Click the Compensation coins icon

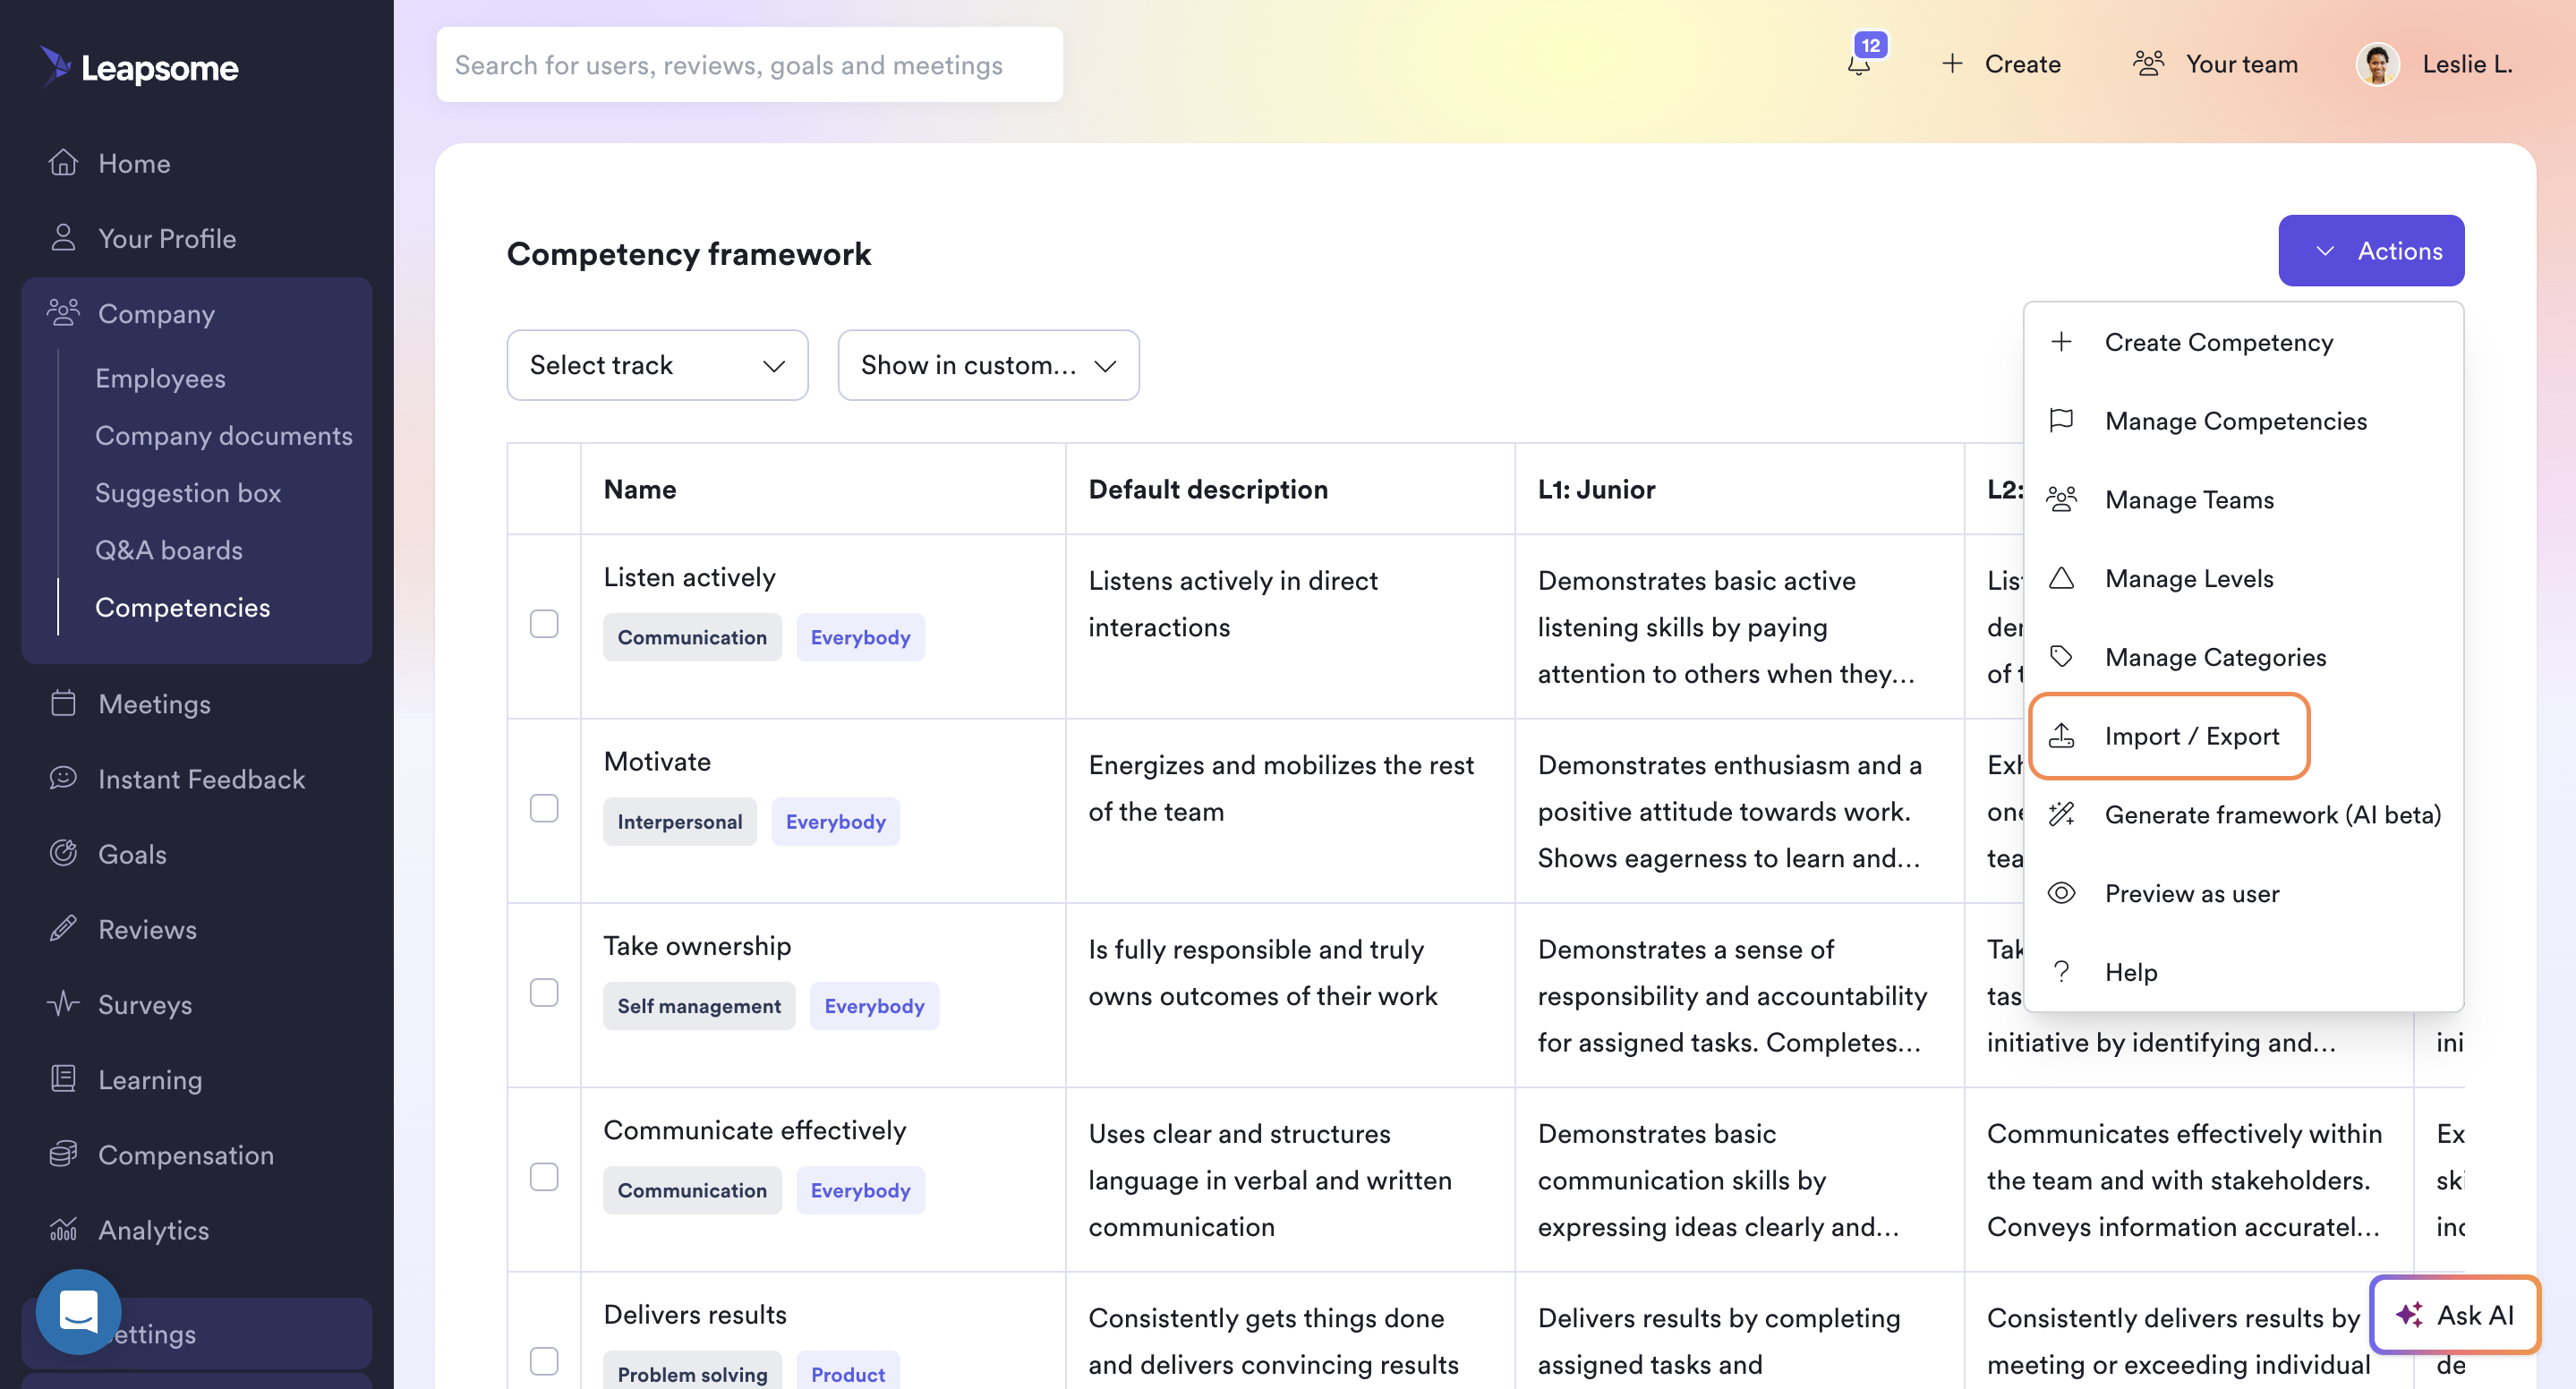63,1154
